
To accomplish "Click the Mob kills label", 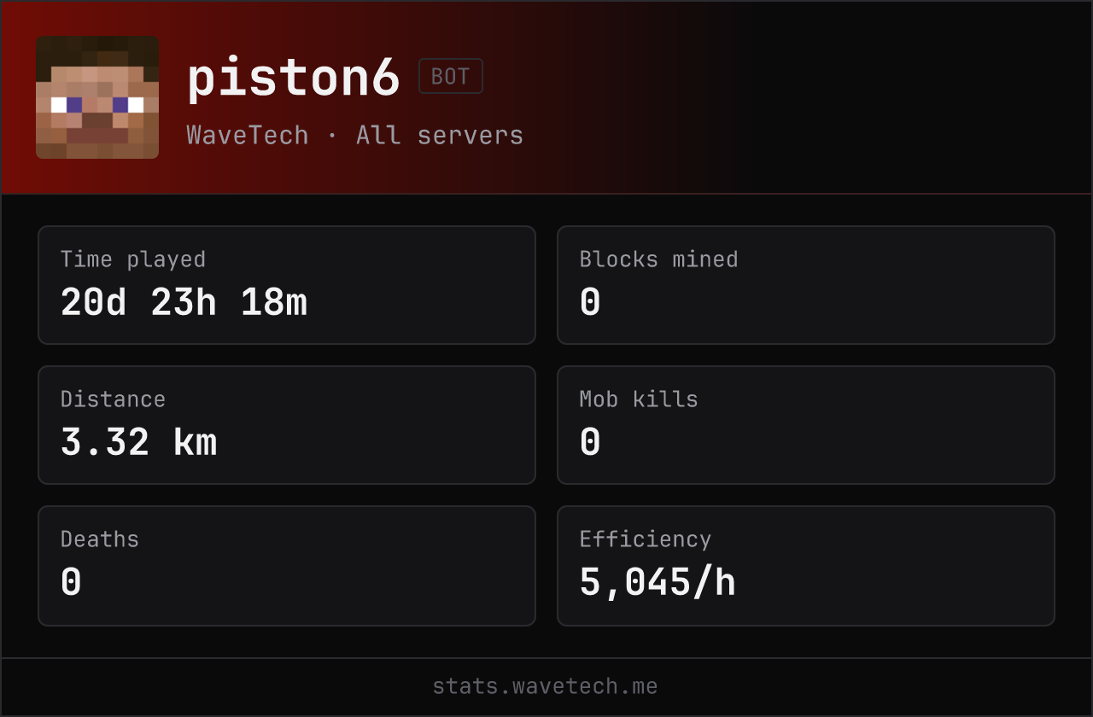I will tap(639, 399).
